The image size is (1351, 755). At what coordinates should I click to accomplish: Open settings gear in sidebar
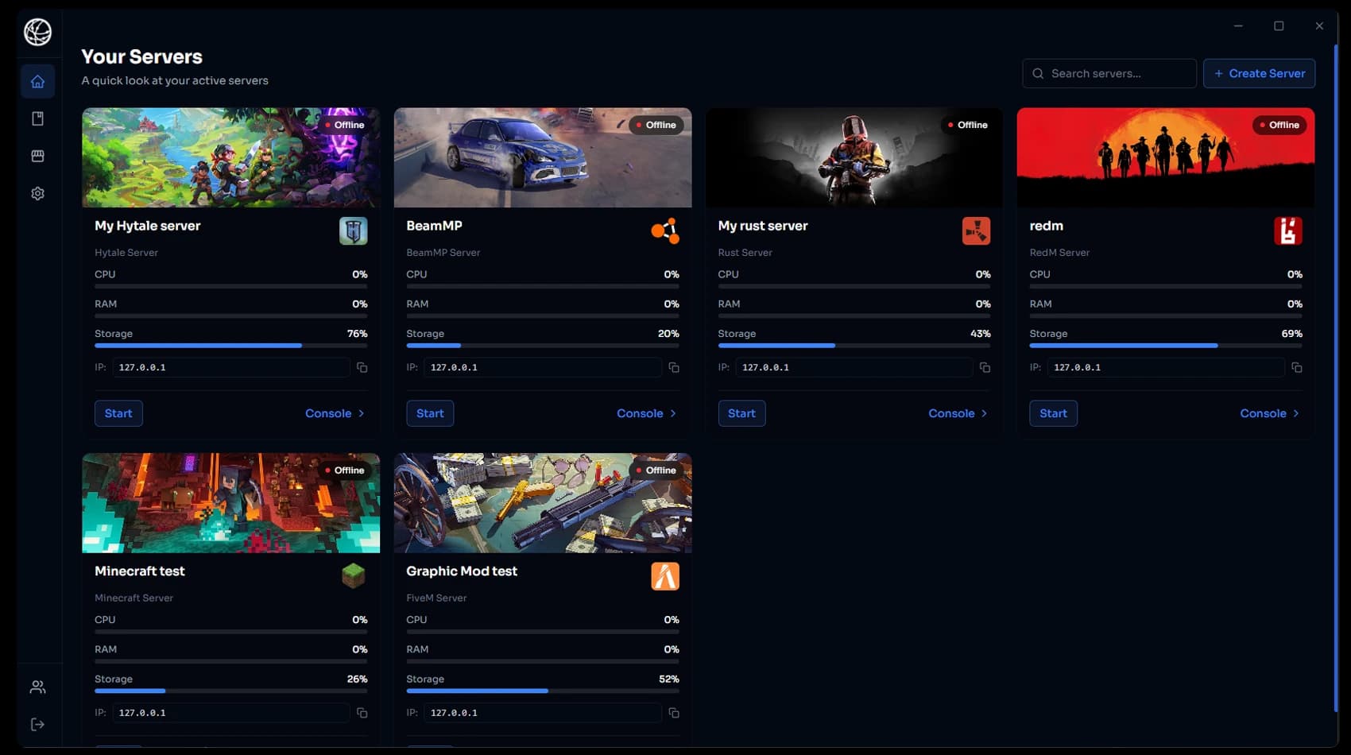[x=37, y=193]
